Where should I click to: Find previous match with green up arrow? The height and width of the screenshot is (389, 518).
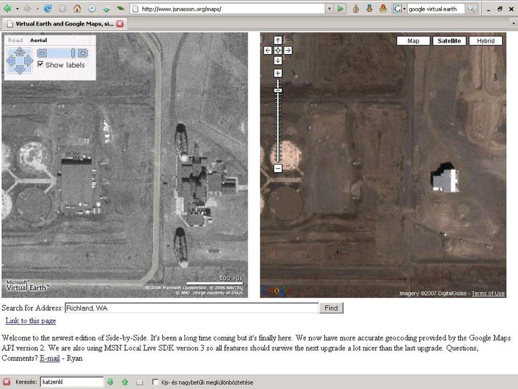(x=125, y=382)
